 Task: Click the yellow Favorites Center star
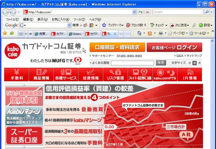tap(5, 33)
